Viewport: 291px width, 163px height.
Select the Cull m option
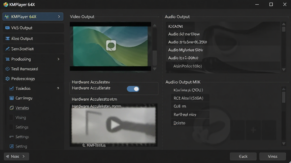[x=190, y=106]
